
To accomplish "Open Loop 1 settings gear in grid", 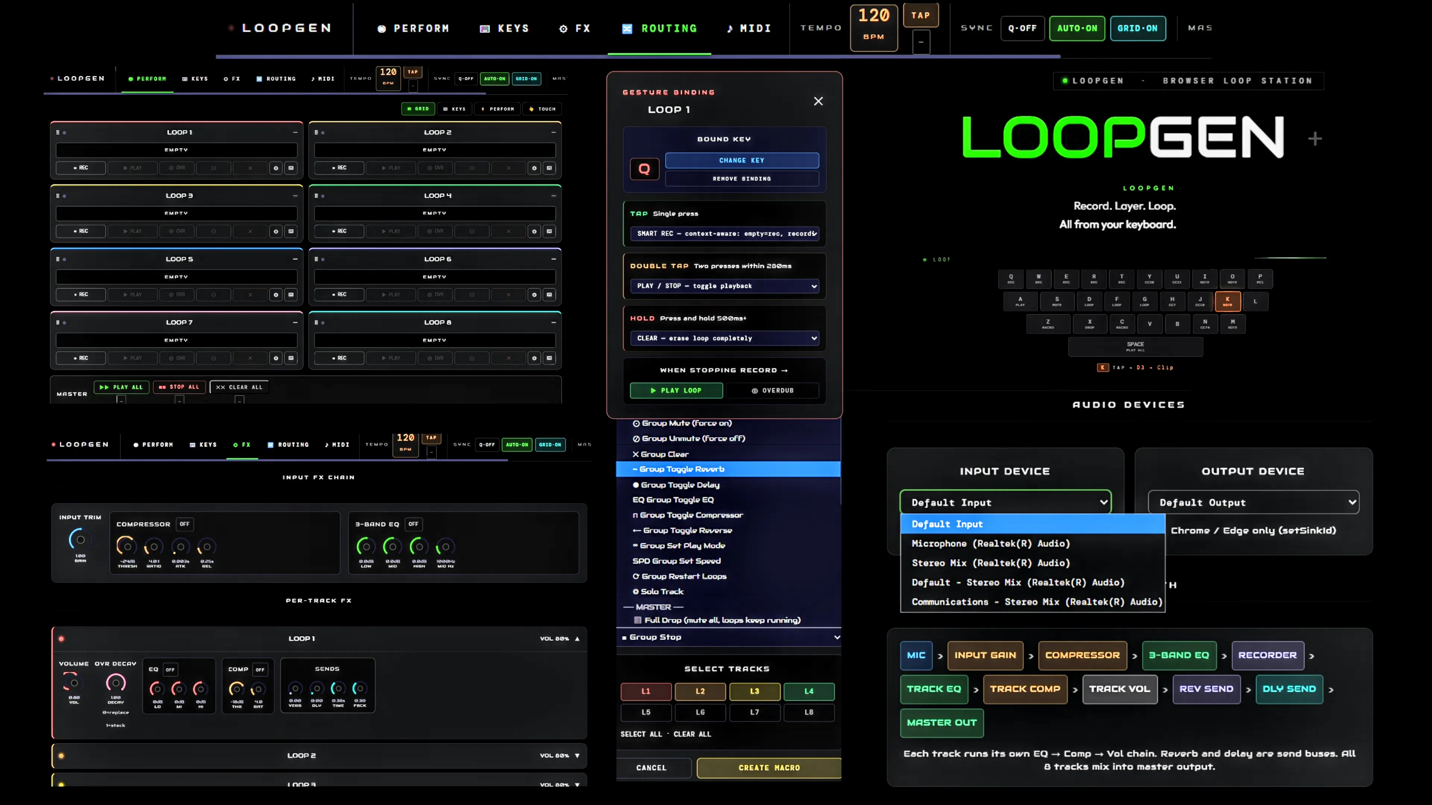I will [x=276, y=168].
